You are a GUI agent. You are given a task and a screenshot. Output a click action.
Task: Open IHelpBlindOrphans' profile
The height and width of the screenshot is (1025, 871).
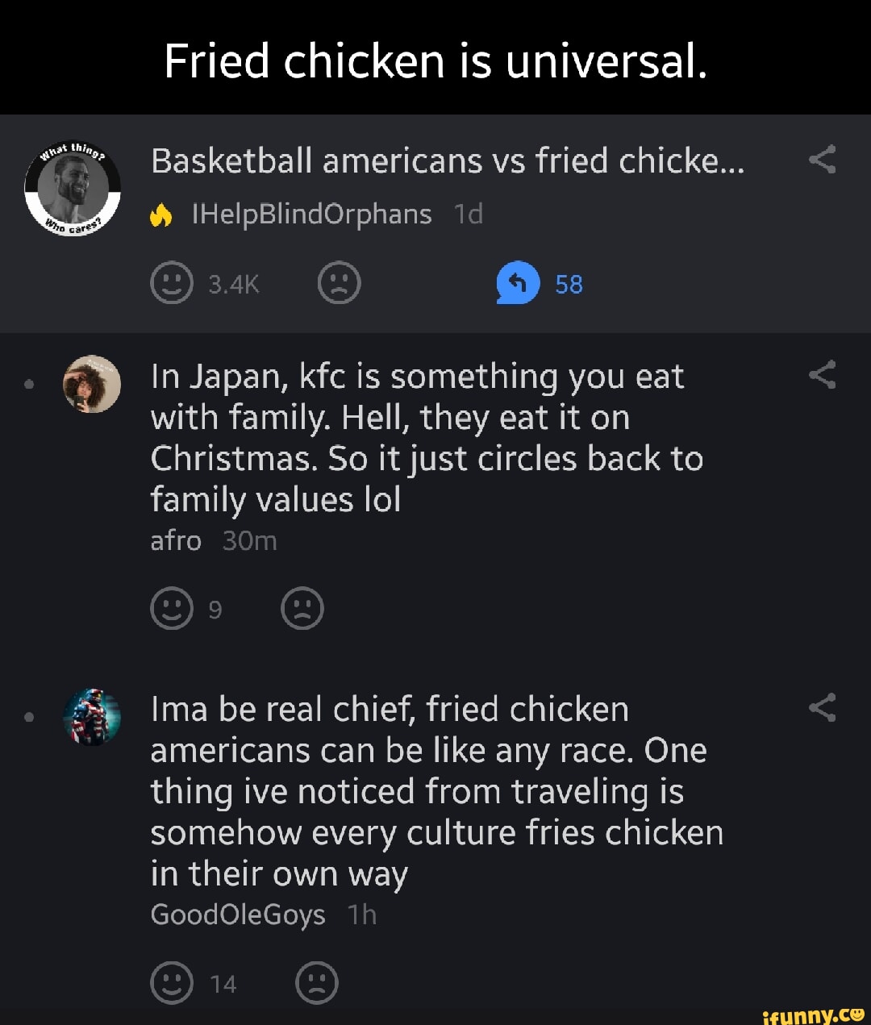tap(310, 214)
